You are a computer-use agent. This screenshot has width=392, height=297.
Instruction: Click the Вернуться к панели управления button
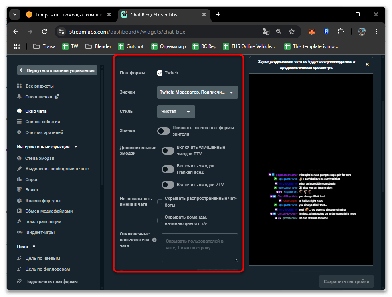click(57, 70)
